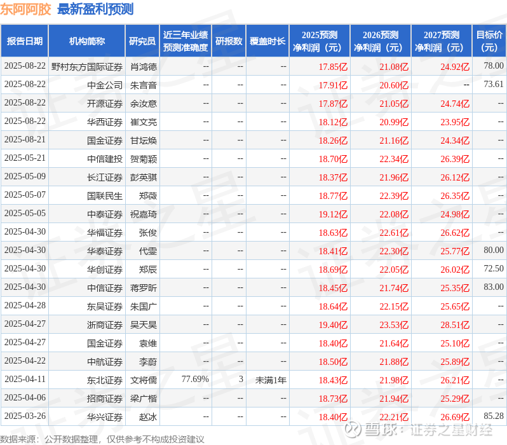Click 中航证券 institution name
This screenshot has height=445, width=507.
105,362
